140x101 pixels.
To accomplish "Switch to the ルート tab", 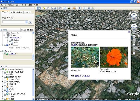I will point(27,12).
